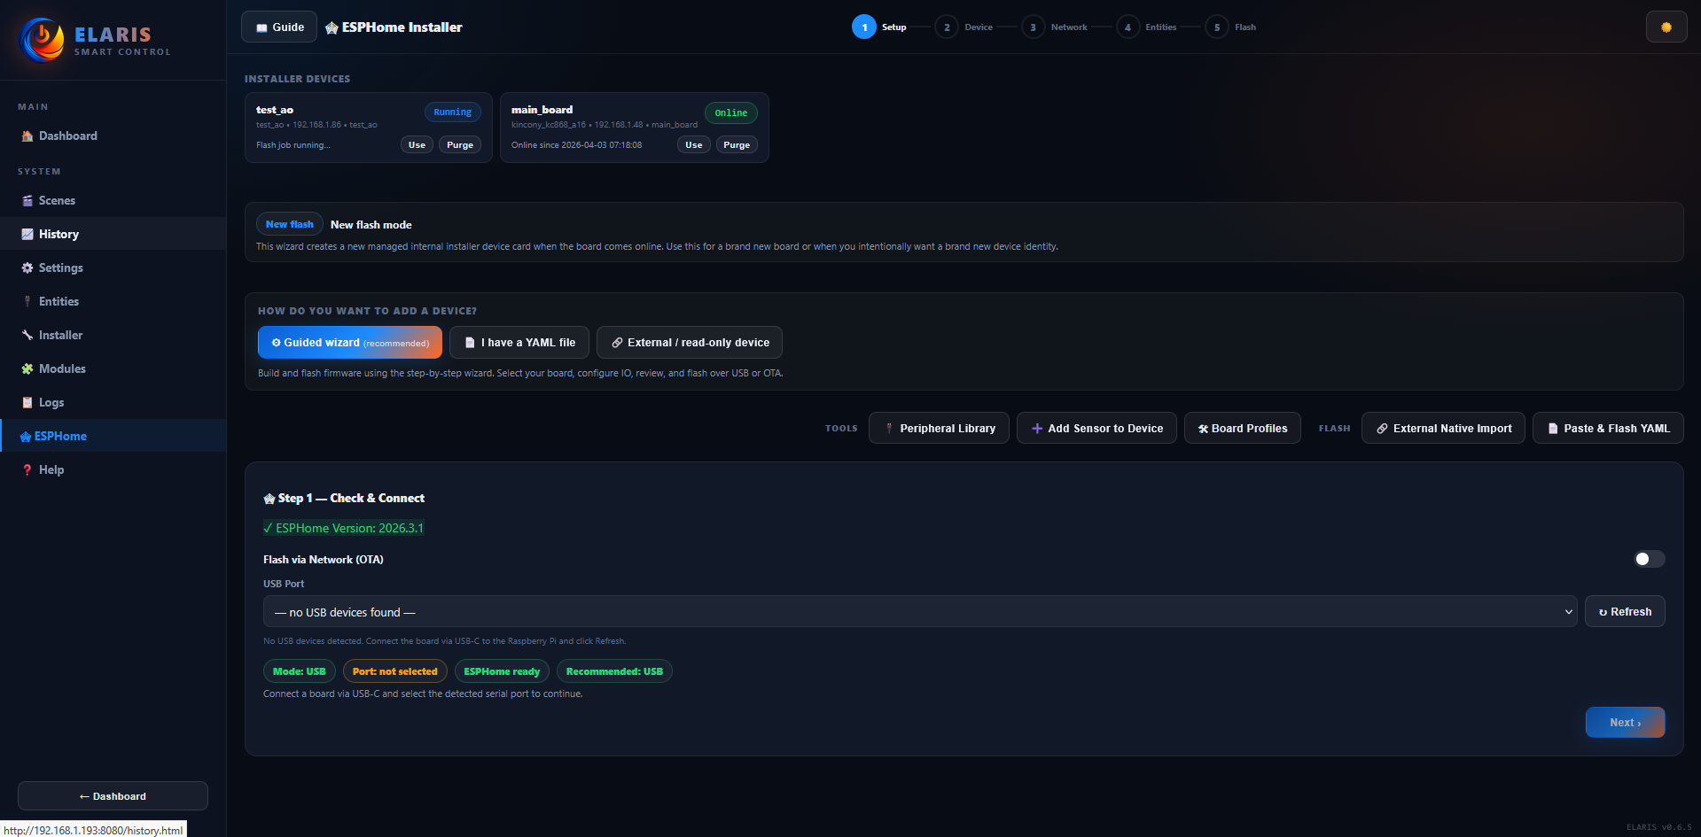Image resolution: width=1701 pixels, height=837 pixels.
Task: Refresh the USB device list
Action: pyautogui.click(x=1625, y=612)
